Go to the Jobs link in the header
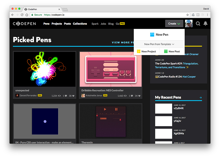Image resolution: width=220 pixels, height=156 pixels. (x=103, y=24)
